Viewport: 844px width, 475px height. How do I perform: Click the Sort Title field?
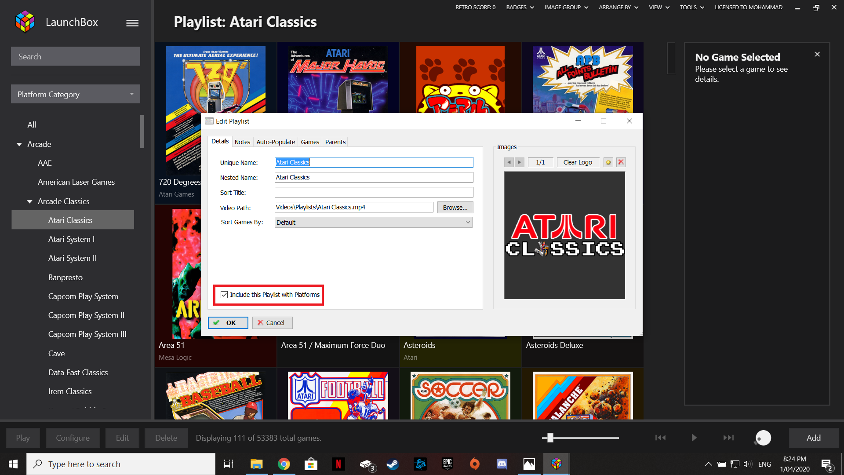point(374,192)
